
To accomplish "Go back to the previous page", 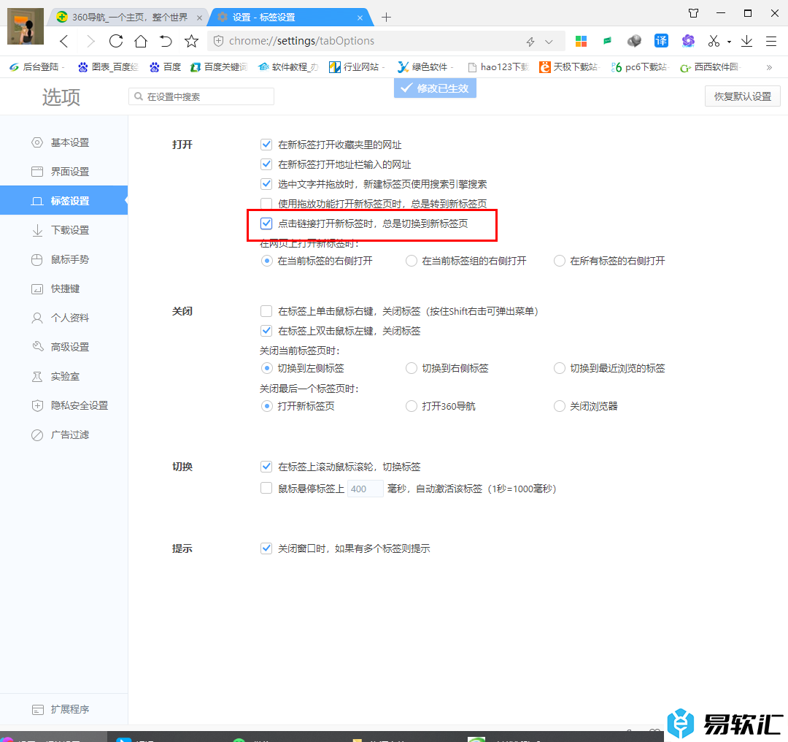I will [63, 41].
